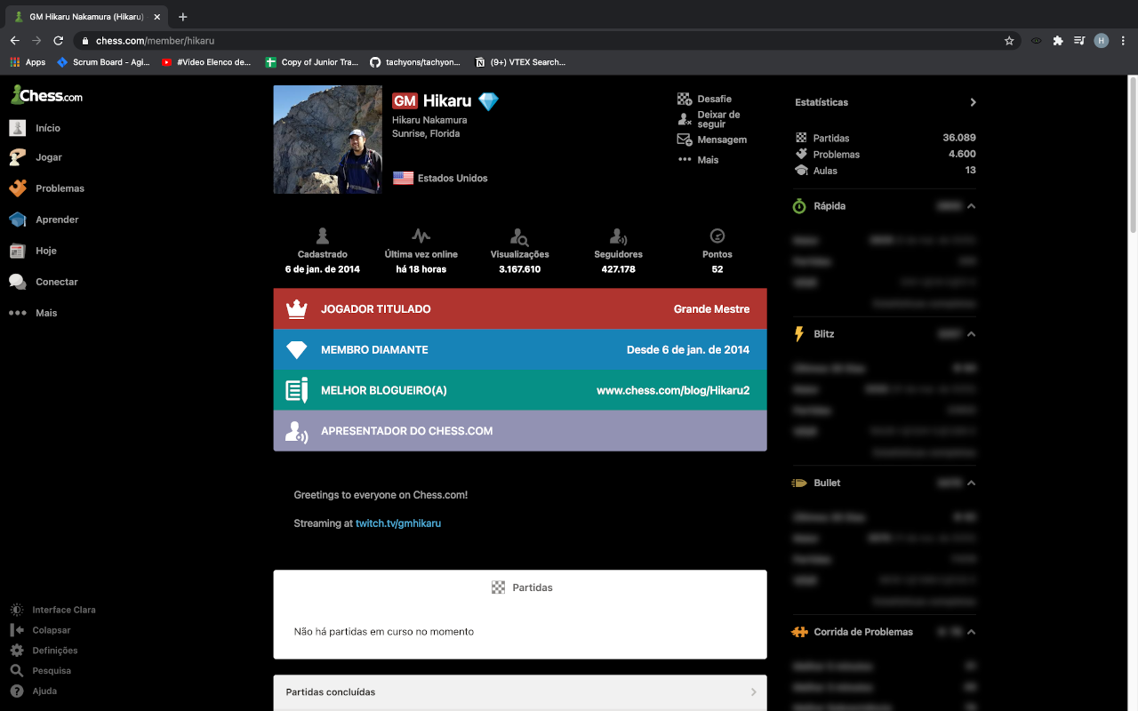Open Ajuda help
Image resolution: width=1138 pixels, height=711 pixels.
(x=33, y=691)
